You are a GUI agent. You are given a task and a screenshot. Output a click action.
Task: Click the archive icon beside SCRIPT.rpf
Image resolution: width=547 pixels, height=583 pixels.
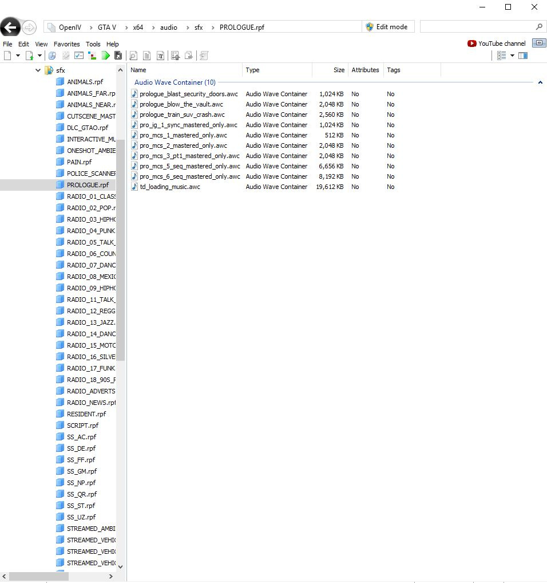tap(60, 425)
